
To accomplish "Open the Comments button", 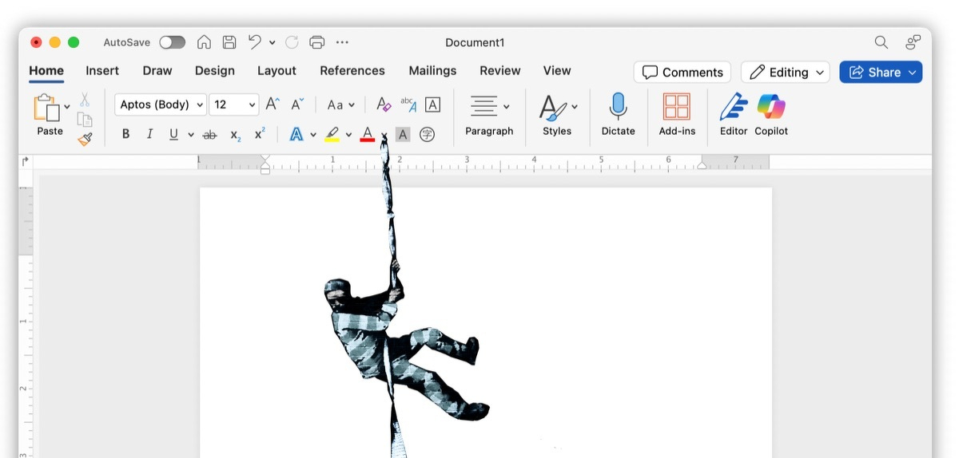I will 682,72.
